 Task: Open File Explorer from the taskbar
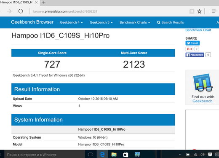pyautogui.click(x=114, y=155)
